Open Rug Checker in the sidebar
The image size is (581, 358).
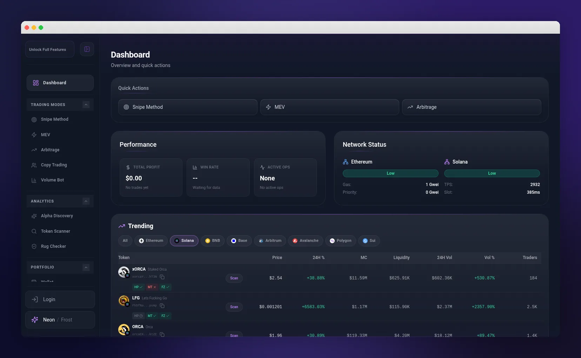(60, 246)
